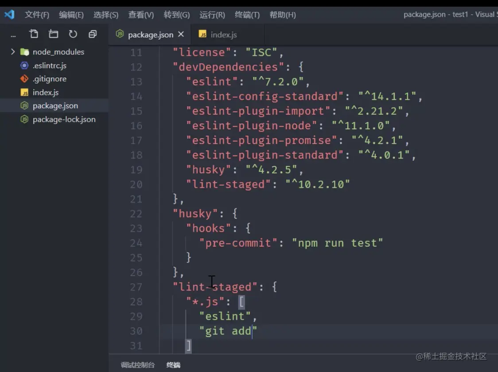Open the 终端 panel tab
Image resolution: width=498 pixels, height=372 pixels.
click(x=173, y=365)
